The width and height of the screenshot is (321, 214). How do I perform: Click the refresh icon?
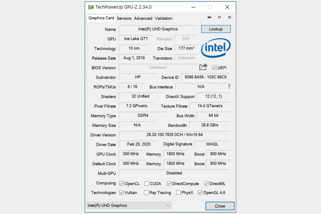(x=219, y=17)
